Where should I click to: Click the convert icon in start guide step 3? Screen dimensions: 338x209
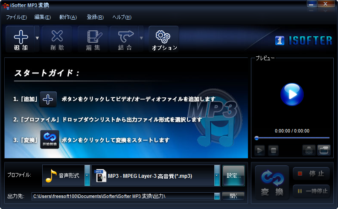point(50,139)
